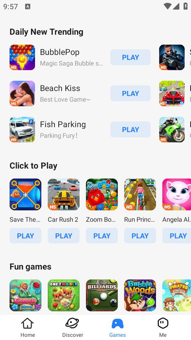191x340 pixels.
Task: Tap the green motorcycle game icon
Action: [x=172, y=130]
